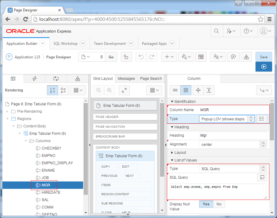Screen dimensions: 277x218
Task: Click Collapse All property groups icon
Action: click(x=198, y=90)
